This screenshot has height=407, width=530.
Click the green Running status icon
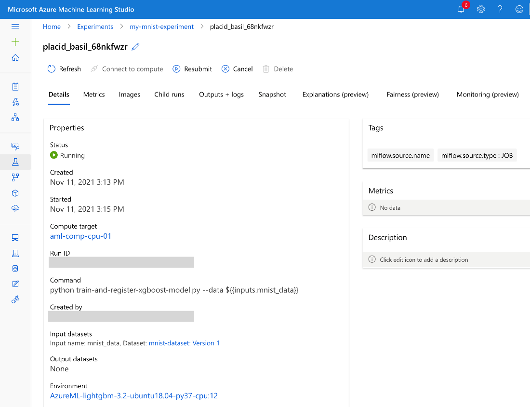click(x=54, y=155)
